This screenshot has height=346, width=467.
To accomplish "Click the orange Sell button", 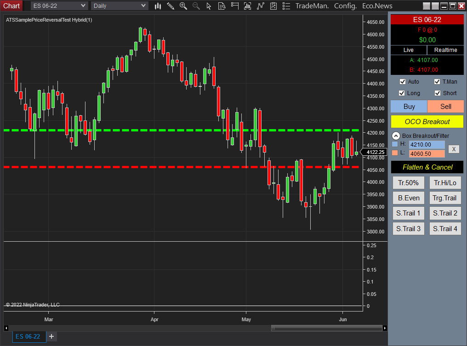I will [445, 107].
